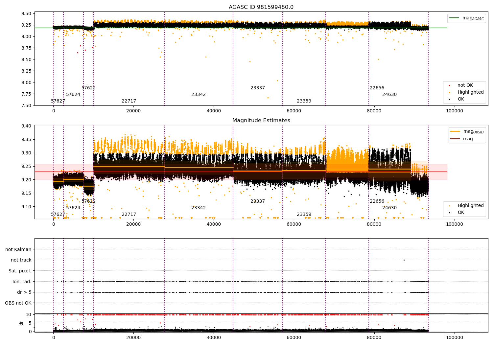Click the 7.50 y-tick of the top plot
Viewport: 493px width, 345px height.
click(x=26, y=105)
